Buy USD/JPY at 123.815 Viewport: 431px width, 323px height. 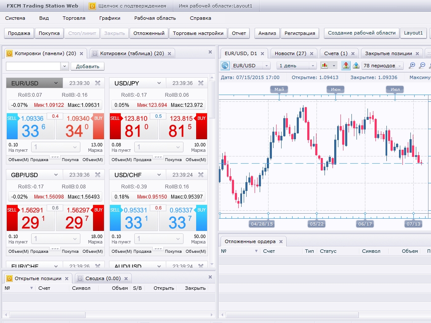click(x=183, y=126)
